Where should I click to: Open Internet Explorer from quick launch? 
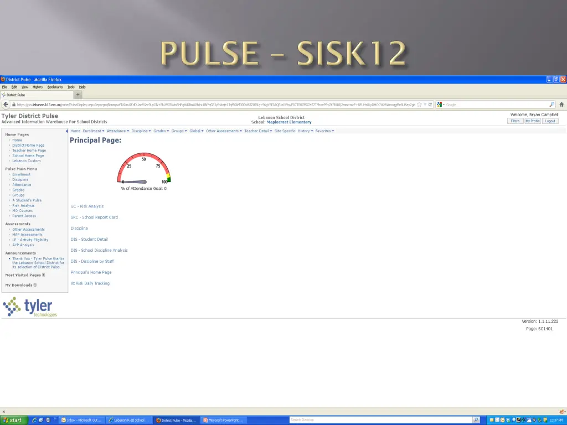click(x=34, y=420)
